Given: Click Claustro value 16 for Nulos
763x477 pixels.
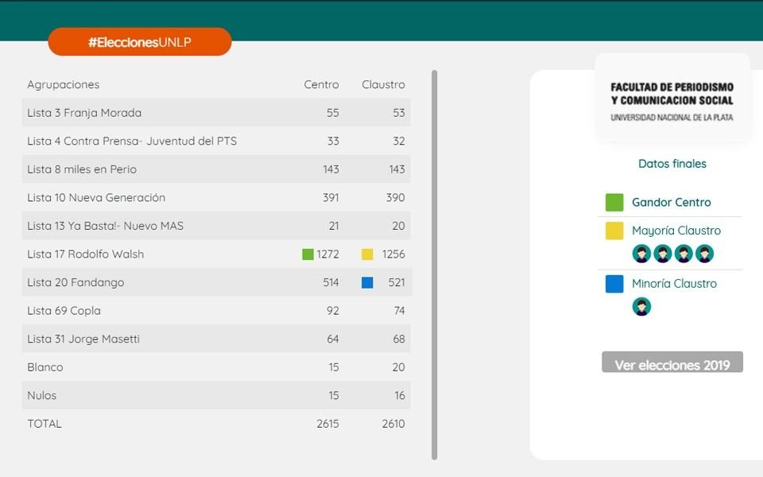Looking at the screenshot, I should click(400, 395).
